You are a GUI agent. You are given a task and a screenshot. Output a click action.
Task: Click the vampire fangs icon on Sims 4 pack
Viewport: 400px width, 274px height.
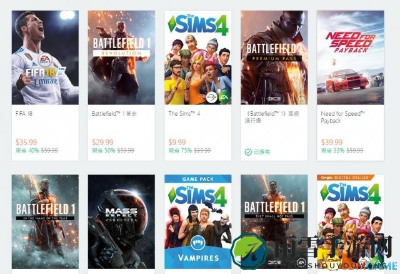[198, 243]
